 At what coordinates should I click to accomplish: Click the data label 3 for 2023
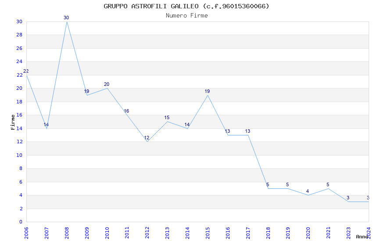pos(348,198)
